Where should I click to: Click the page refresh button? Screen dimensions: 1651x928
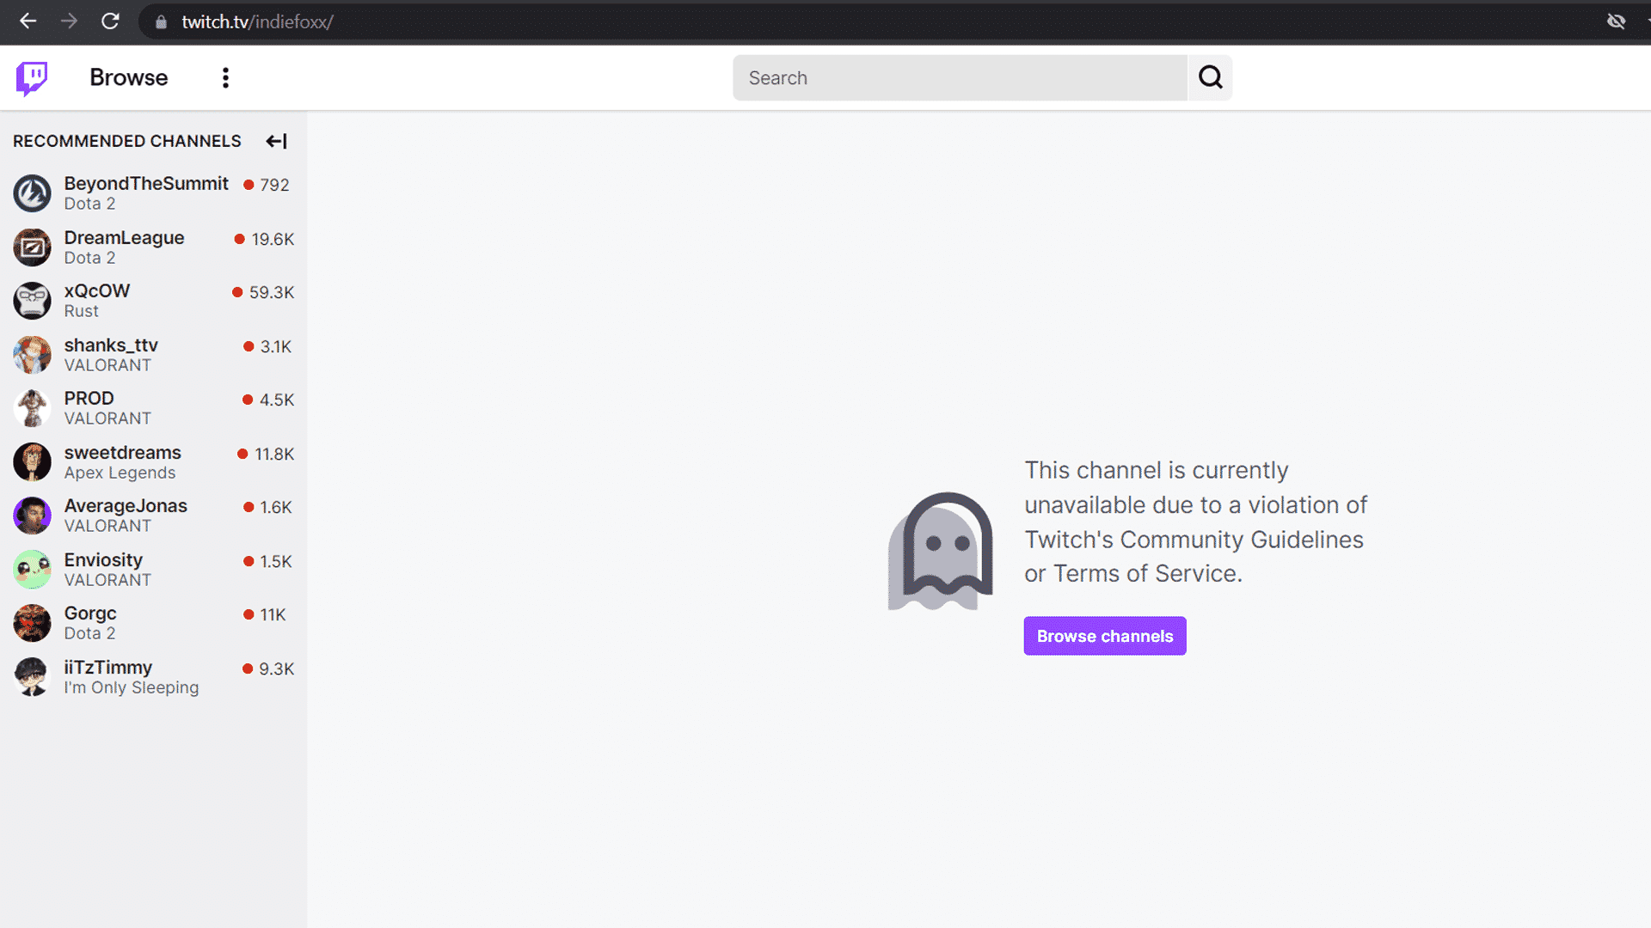tap(110, 22)
